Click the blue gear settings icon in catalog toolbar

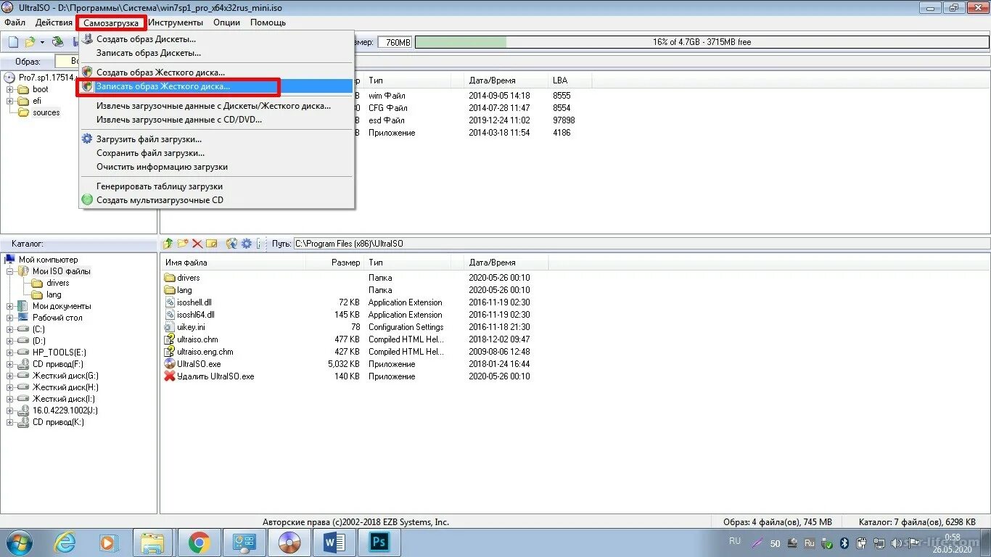247,244
